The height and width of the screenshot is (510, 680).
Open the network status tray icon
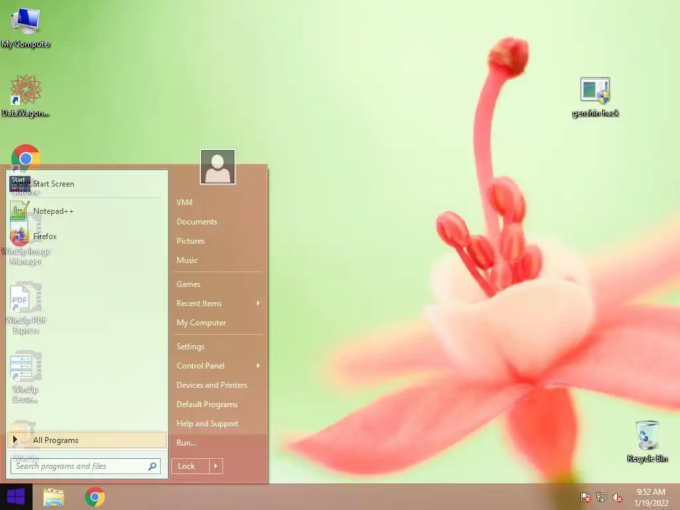click(x=602, y=497)
